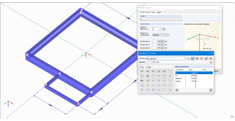
Task: Select parameter row 'b' in the list
Action: [x=194, y=76]
